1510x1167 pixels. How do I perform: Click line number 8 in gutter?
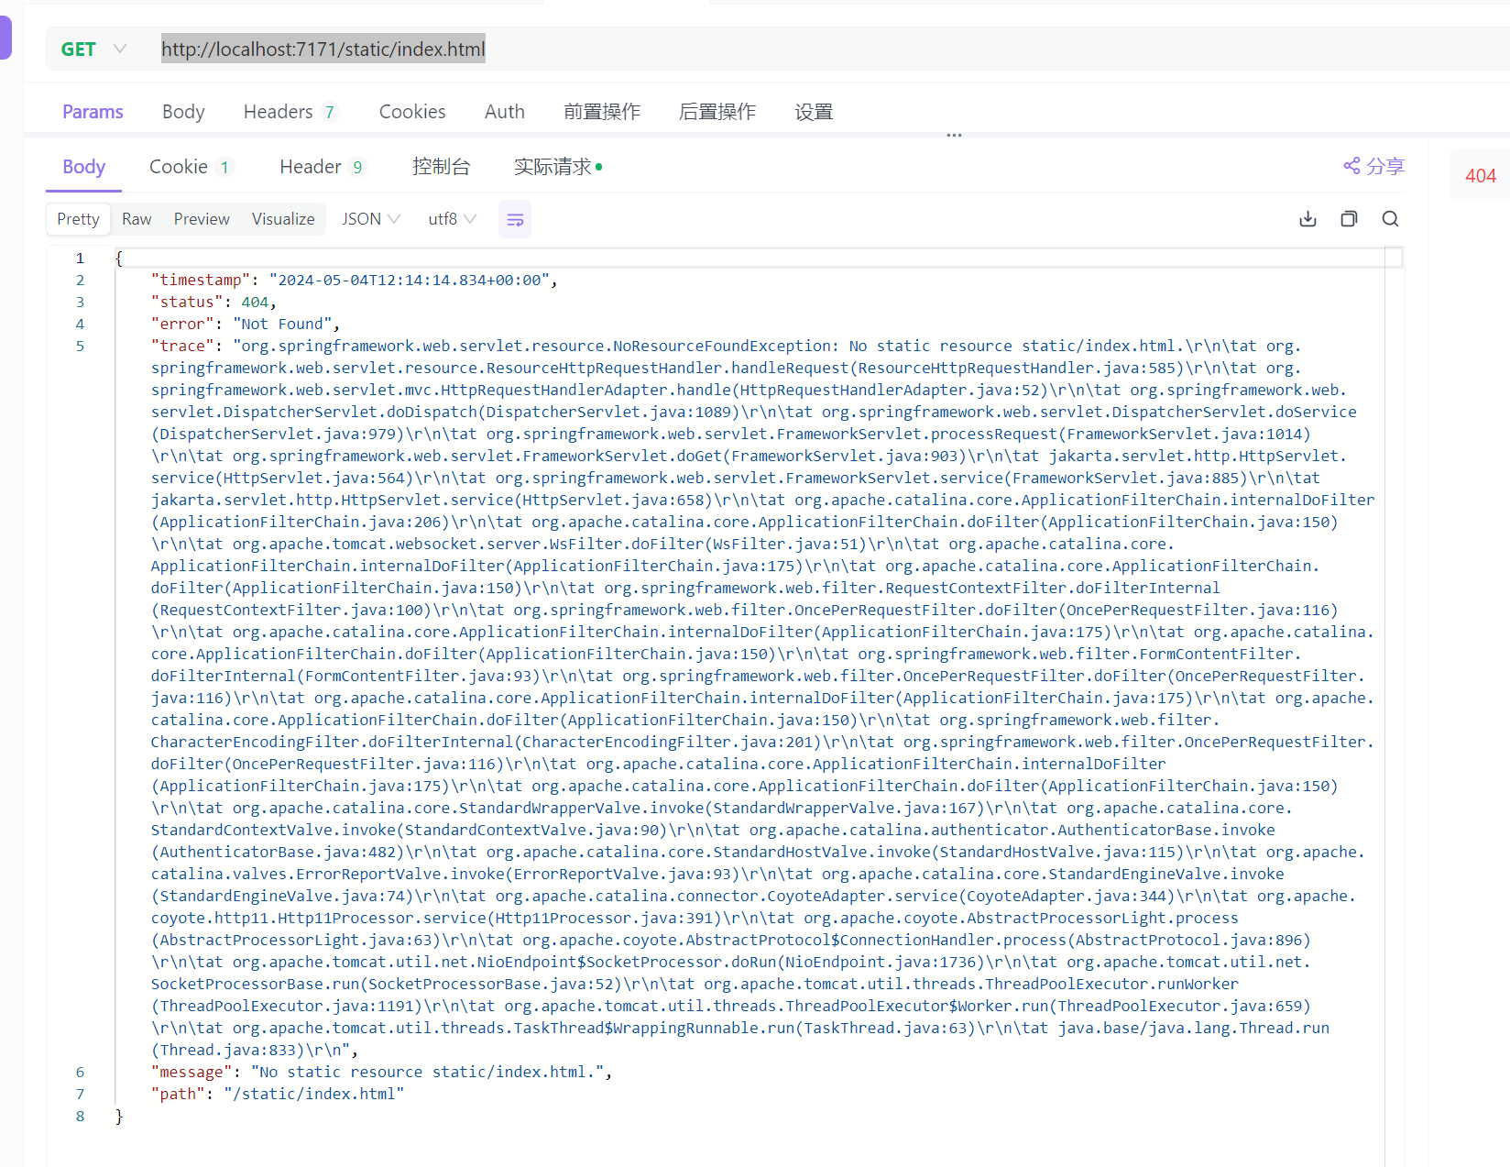tap(80, 1117)
